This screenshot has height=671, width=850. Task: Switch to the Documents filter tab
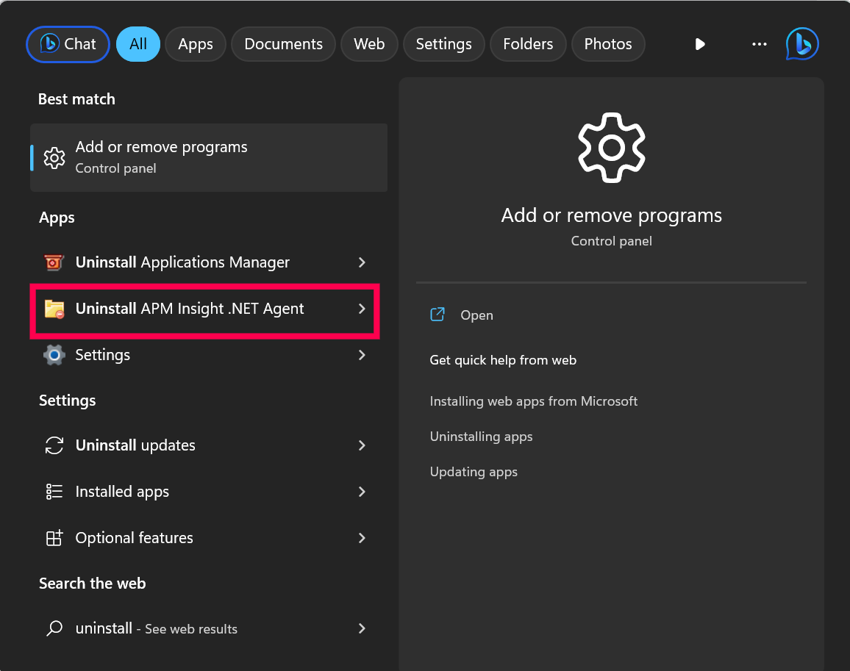coord(283,44)
